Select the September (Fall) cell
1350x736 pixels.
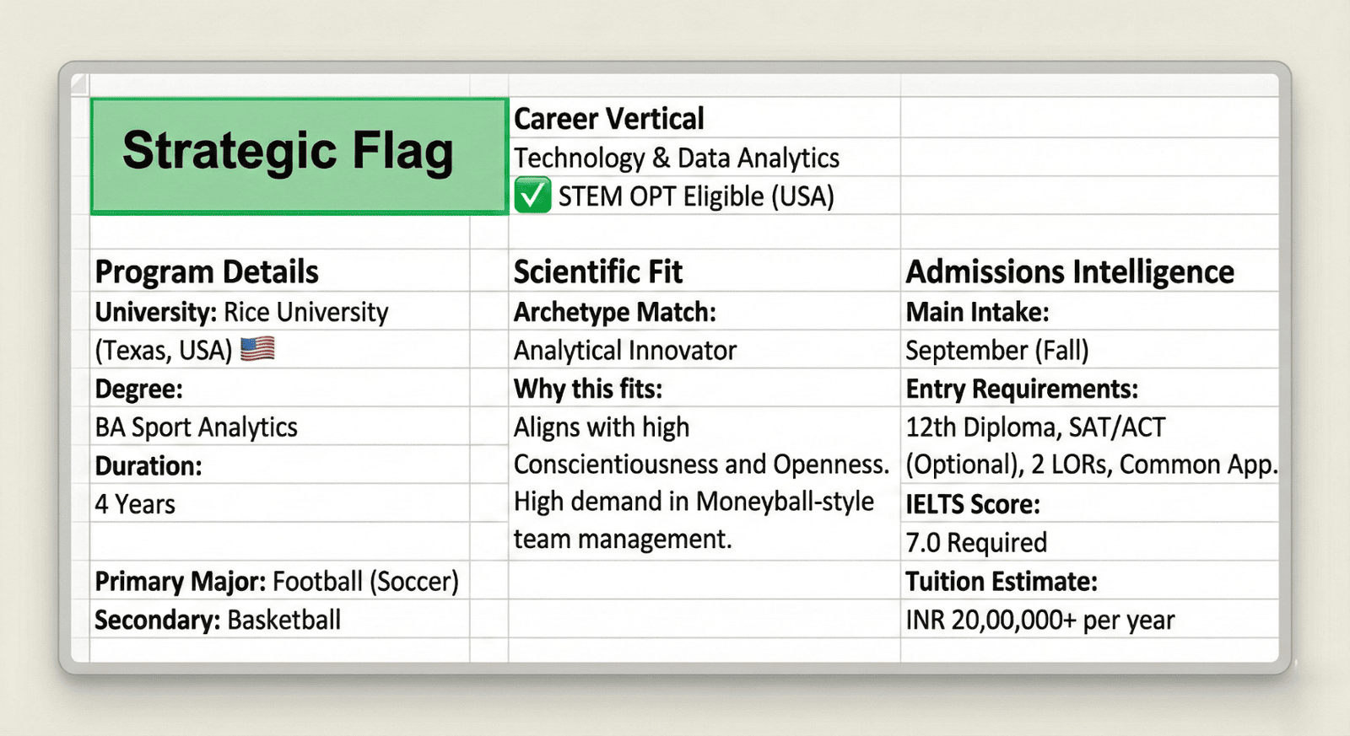click(997, 350)
